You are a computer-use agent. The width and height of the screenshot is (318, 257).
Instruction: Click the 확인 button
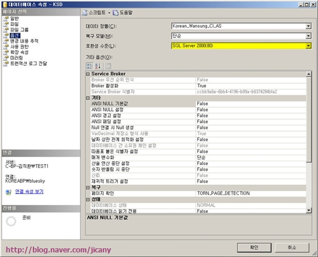tap(254, 248)
